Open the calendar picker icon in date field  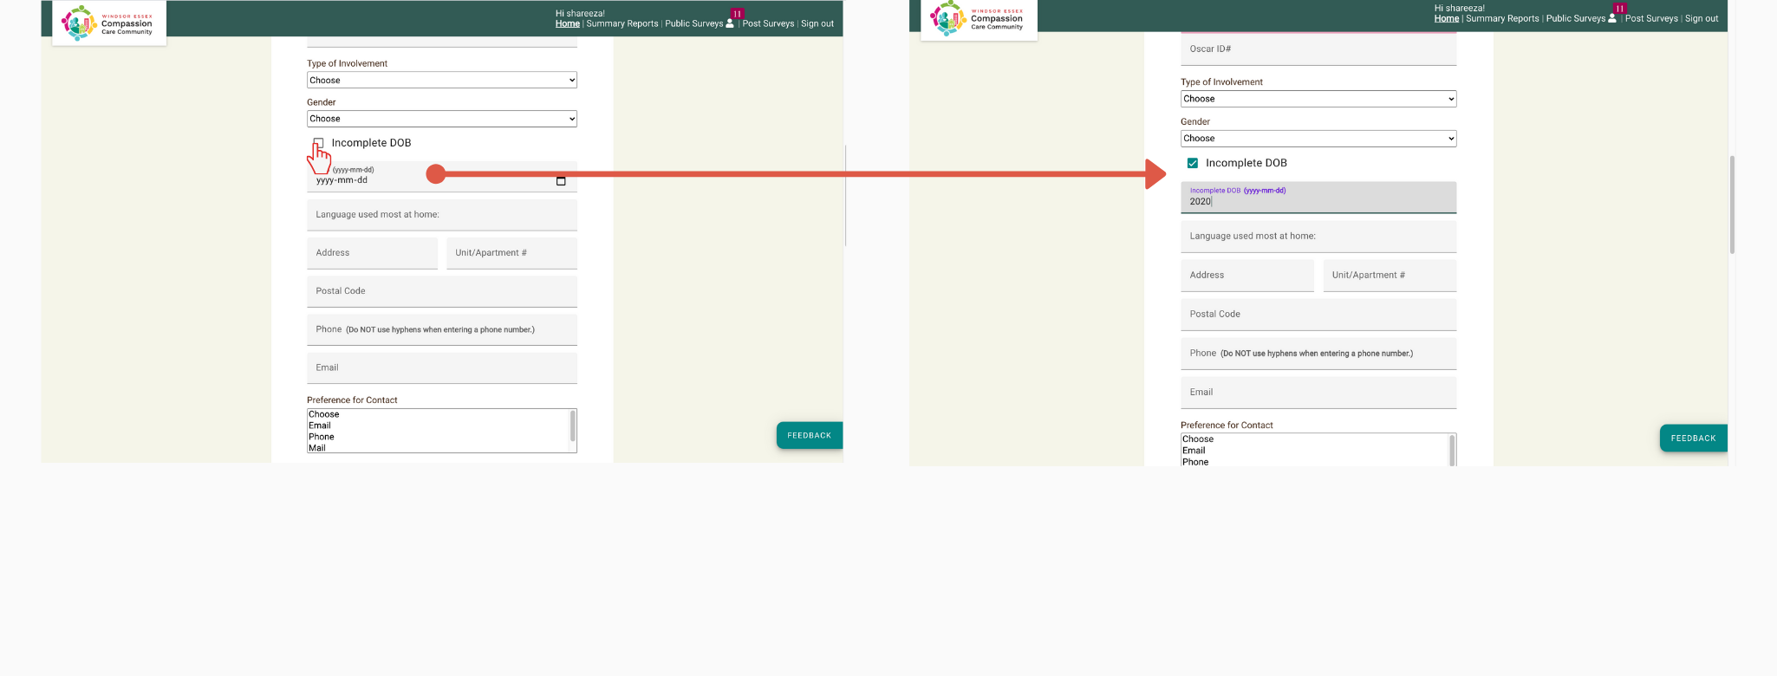561,181
